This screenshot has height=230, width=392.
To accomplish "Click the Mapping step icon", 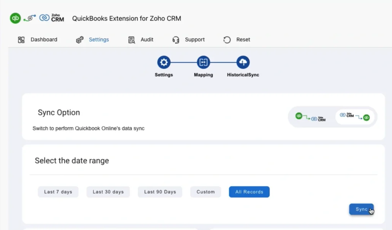I will [x=203, y=62].
